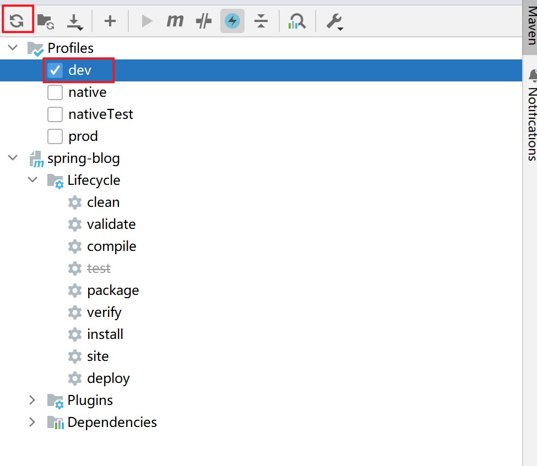Click the dev profile name
The width and height of the screenshot is (537, 466).
pos(80,70)
